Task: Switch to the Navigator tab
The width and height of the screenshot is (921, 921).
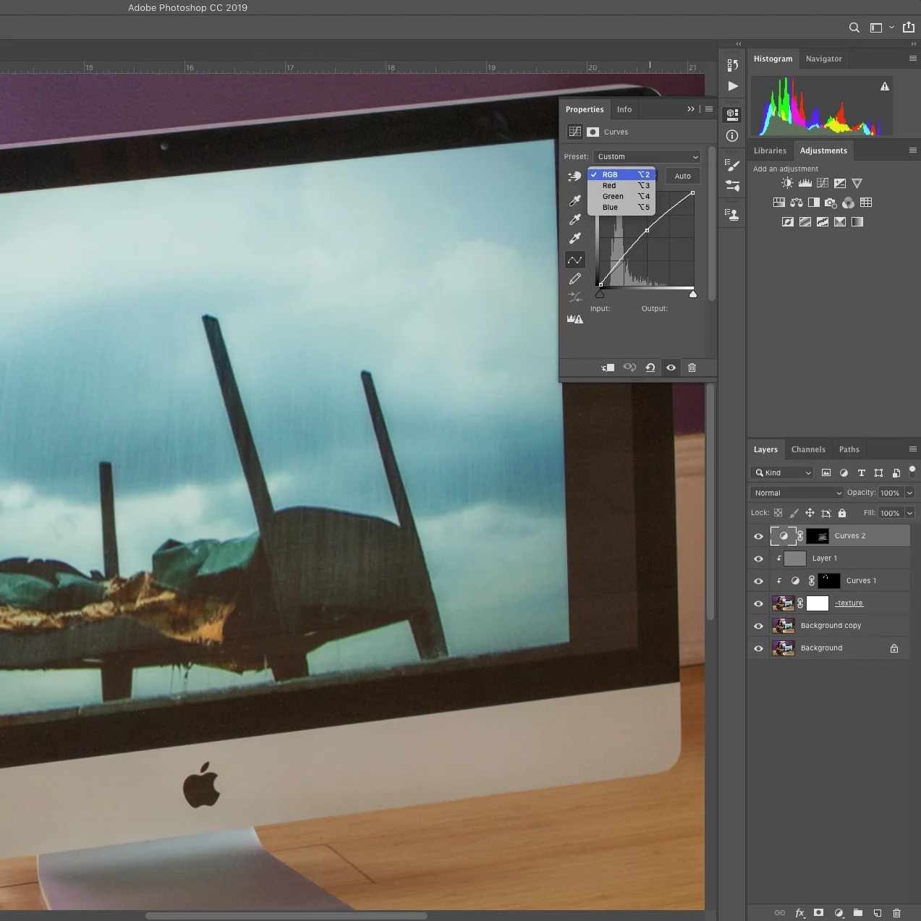Action: (823, 59)
